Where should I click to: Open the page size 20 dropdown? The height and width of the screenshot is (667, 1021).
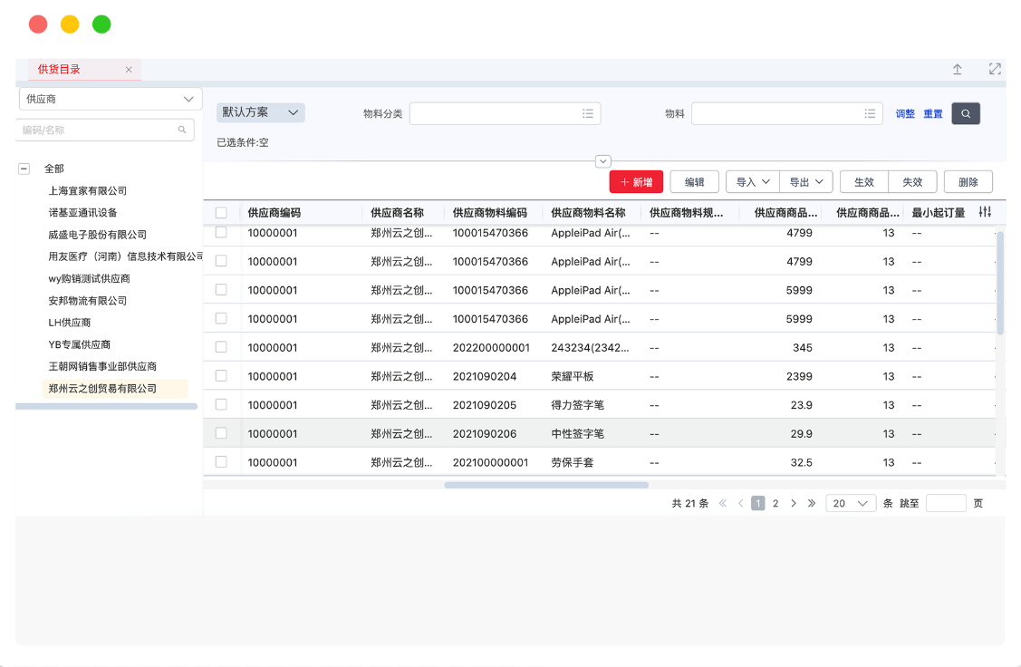coord(851,503)
